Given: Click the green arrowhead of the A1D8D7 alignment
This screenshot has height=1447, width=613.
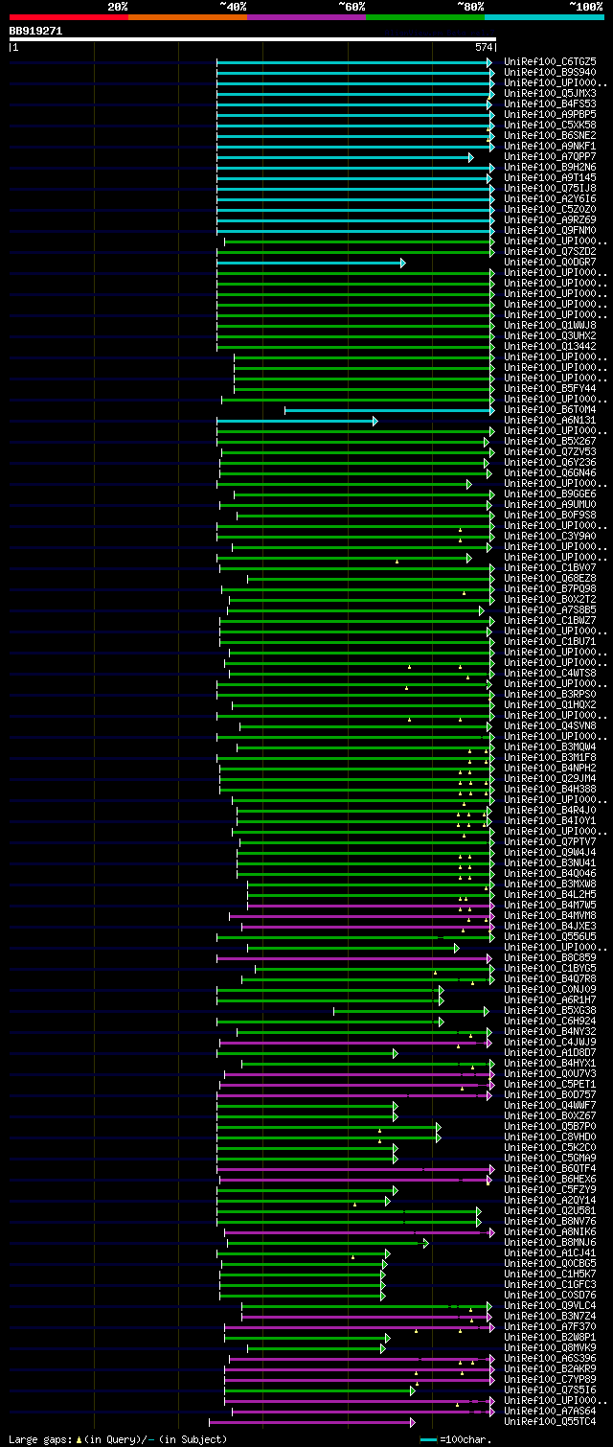Looking at the screenshot, I should 395,1053.
